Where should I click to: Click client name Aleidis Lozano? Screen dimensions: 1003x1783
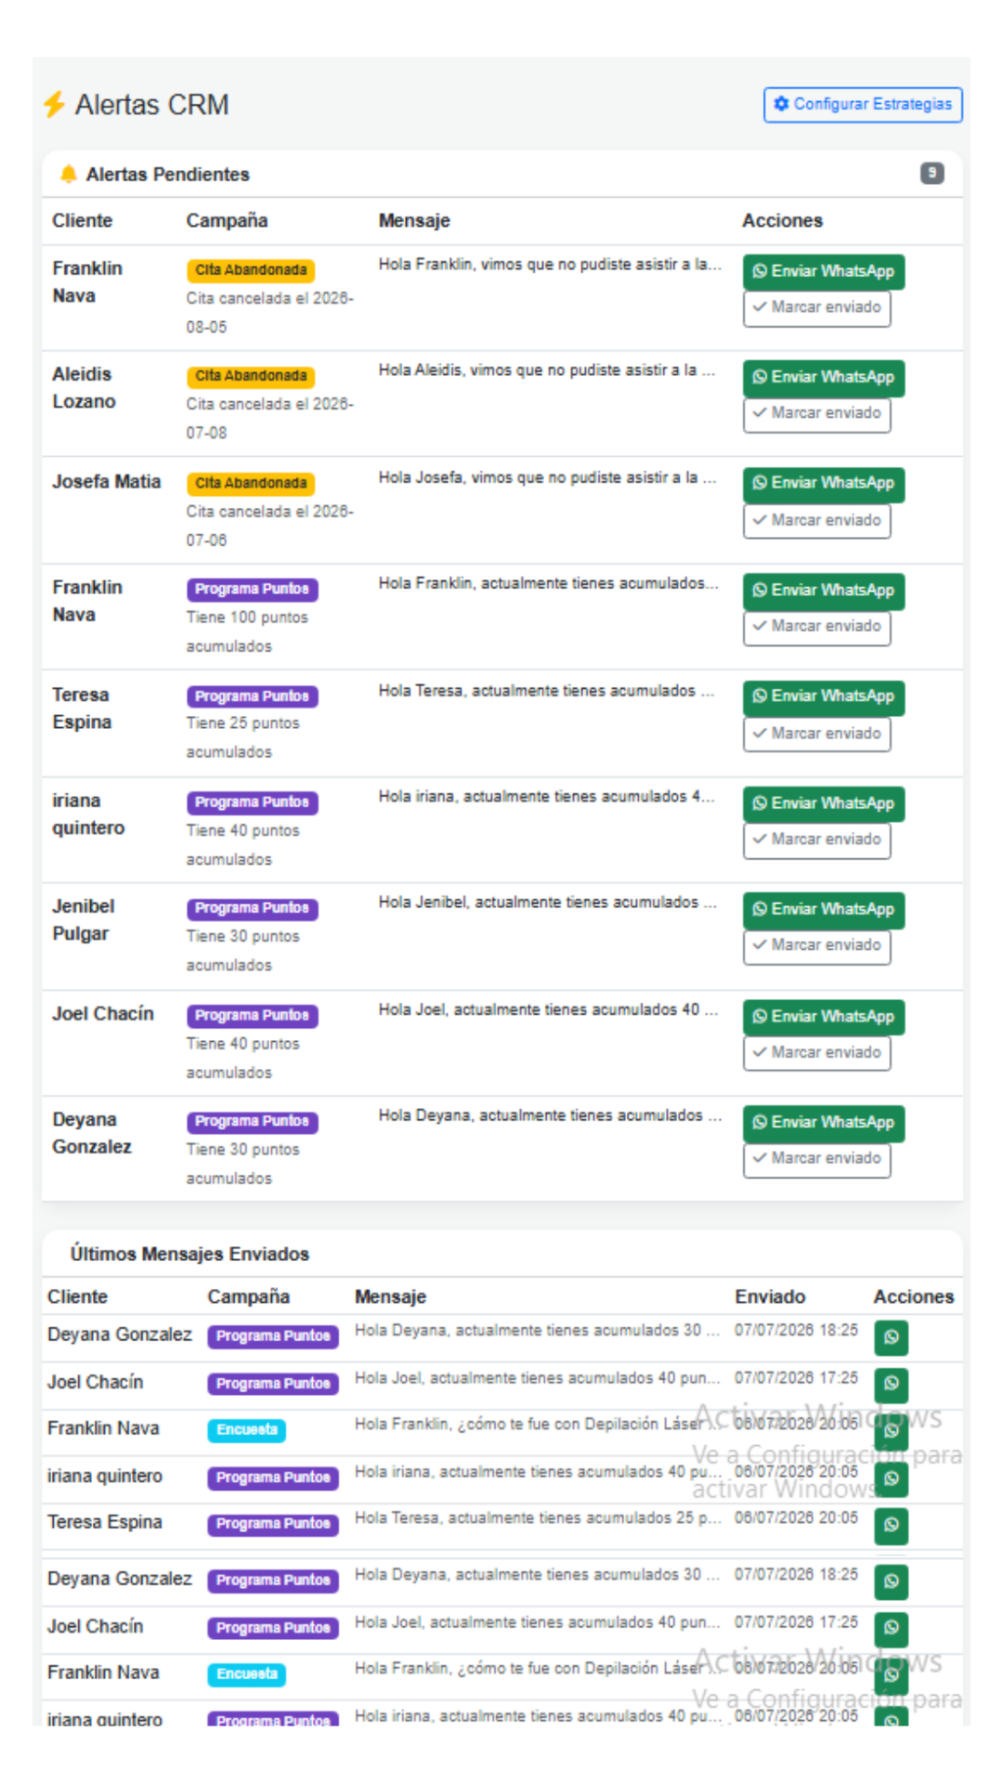[x=84, y=388]
